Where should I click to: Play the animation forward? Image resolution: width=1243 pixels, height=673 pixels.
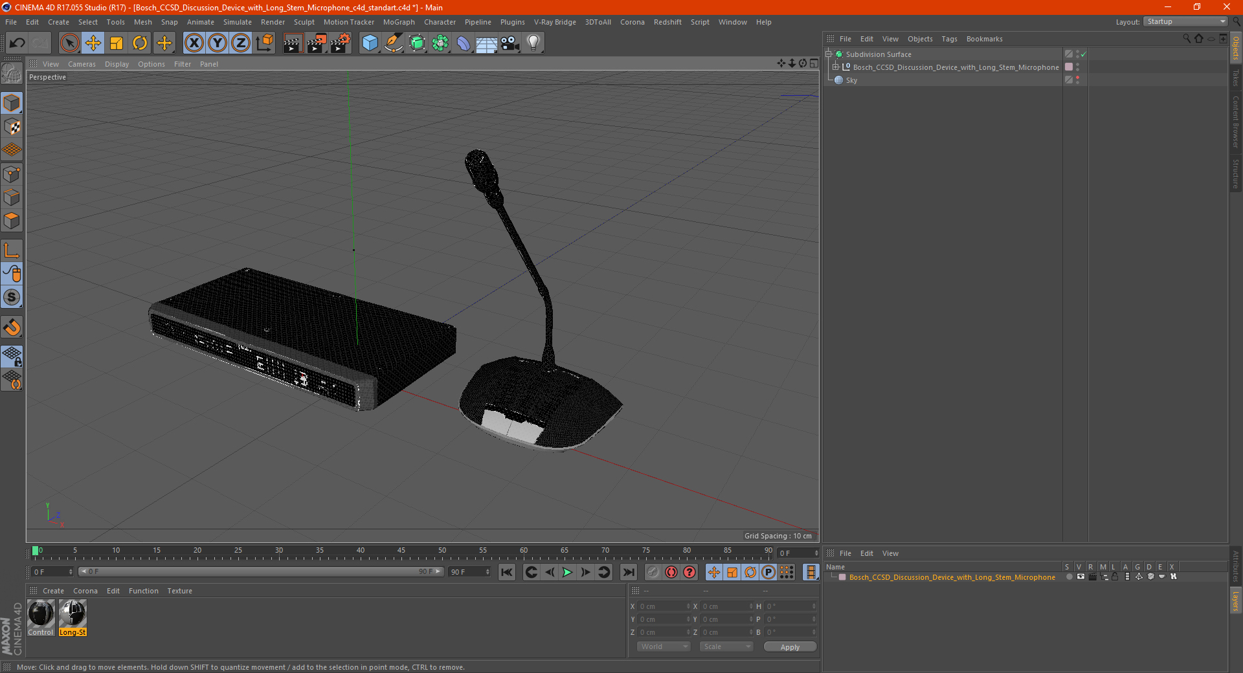click(567, 572)
